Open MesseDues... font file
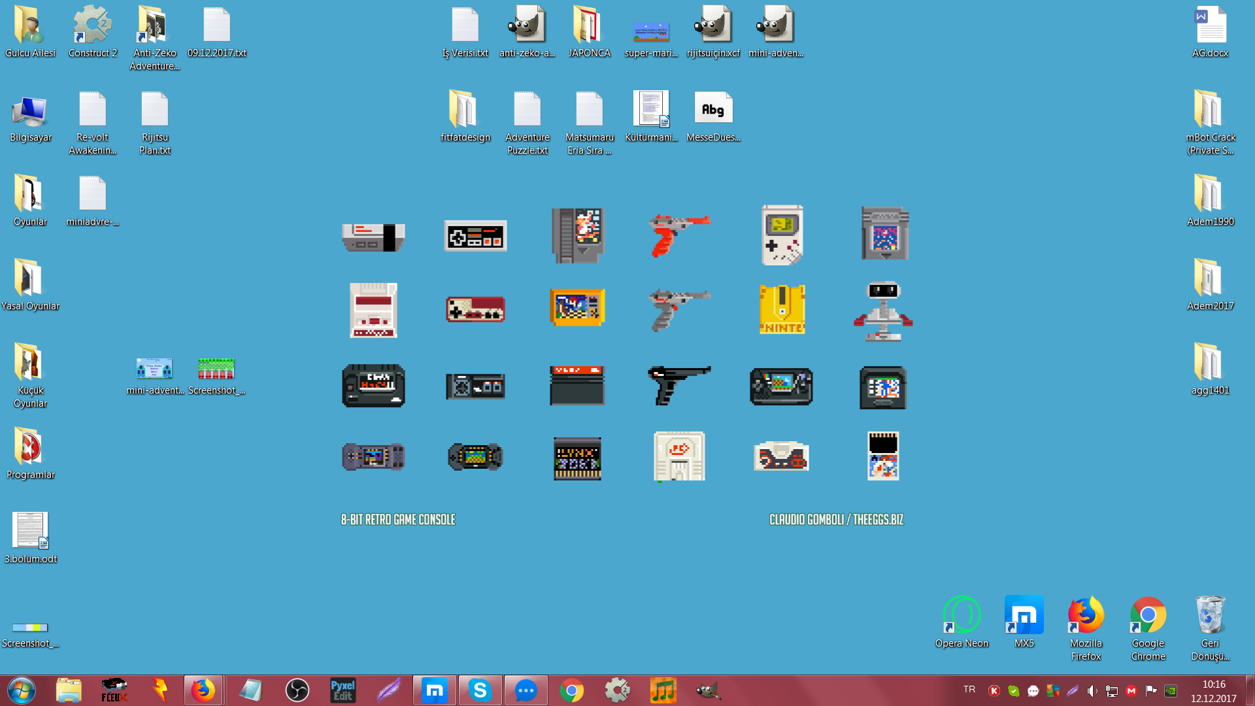 (x=713, y=118)
